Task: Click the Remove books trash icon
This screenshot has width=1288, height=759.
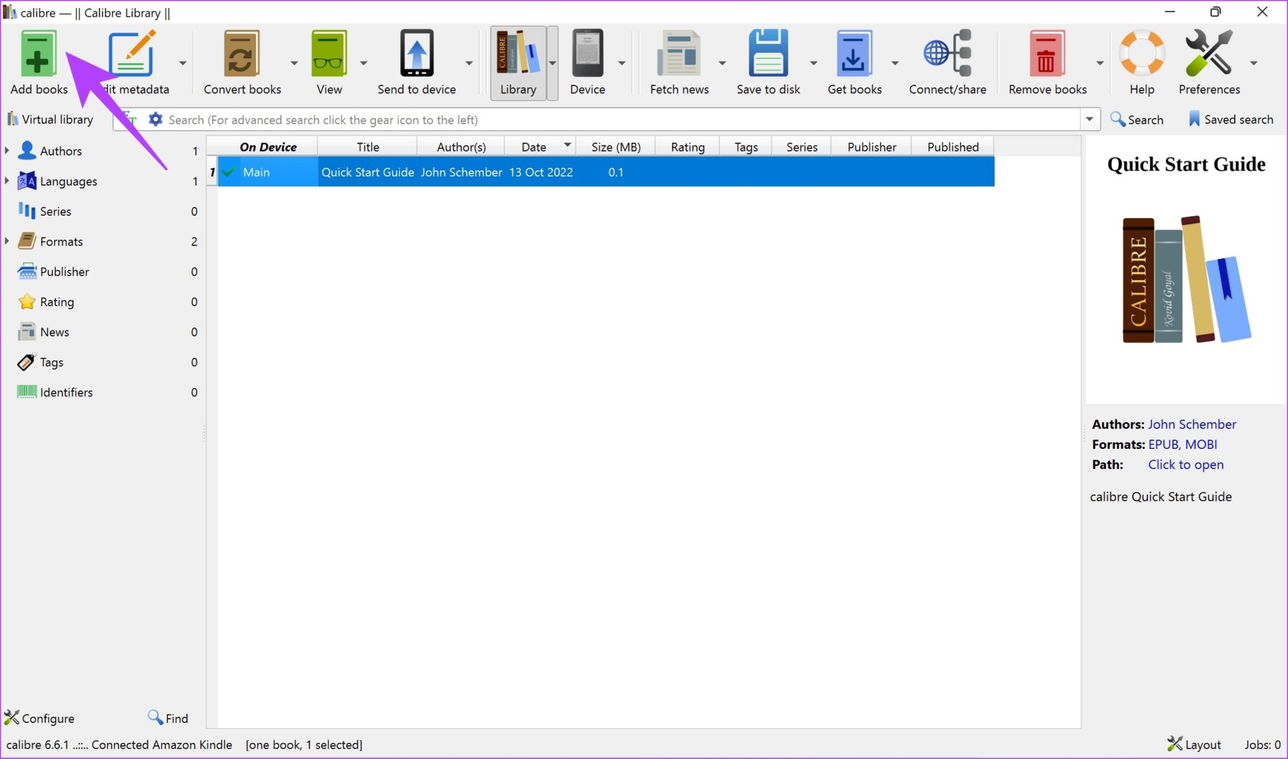Action: [x=1046, y=54]
